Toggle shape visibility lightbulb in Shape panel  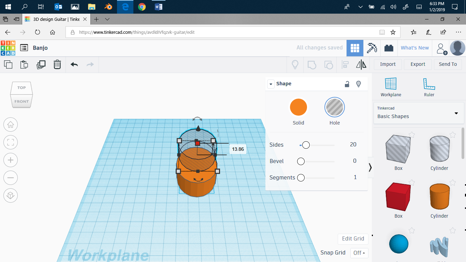[359, 84]
